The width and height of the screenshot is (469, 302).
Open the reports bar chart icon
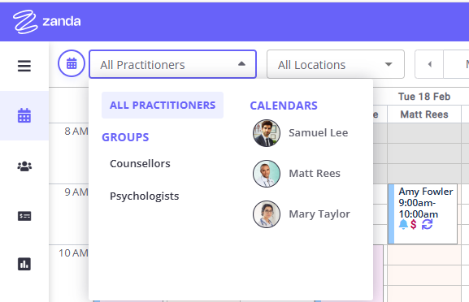[x=24, y=264]
